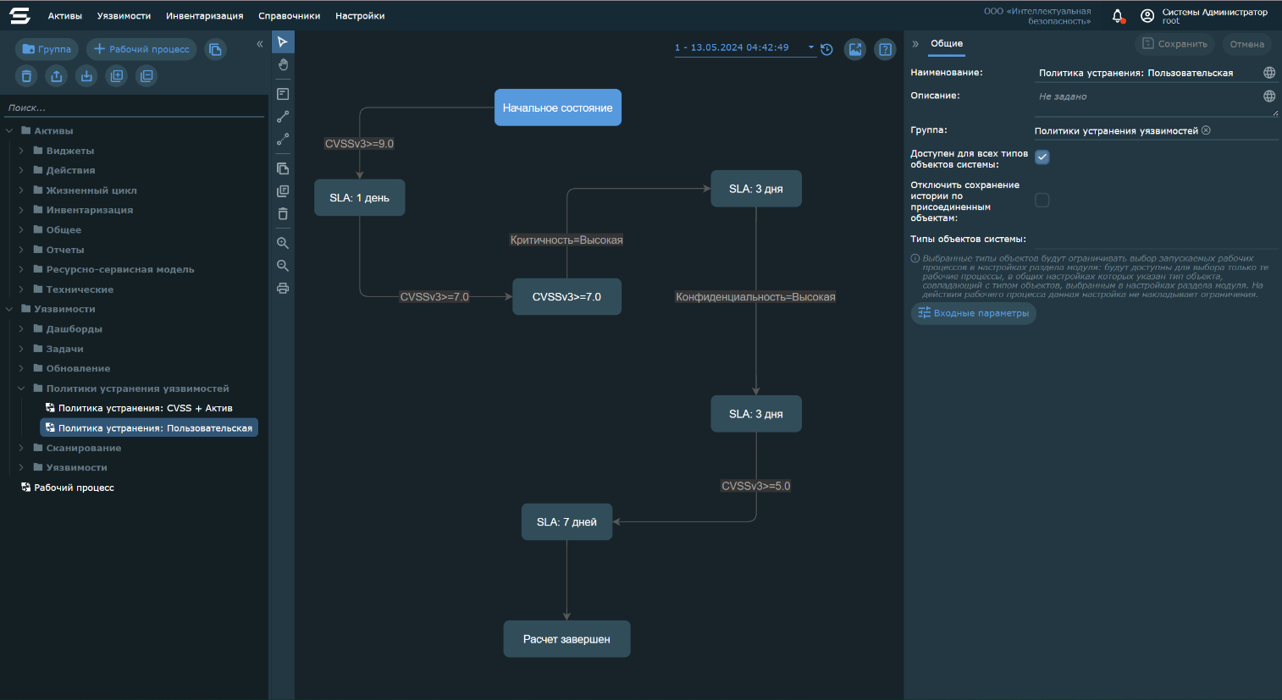Click into the Наименование text field
1282x700 pixels.
coord(1147,73)
